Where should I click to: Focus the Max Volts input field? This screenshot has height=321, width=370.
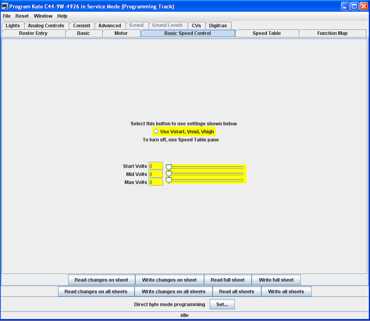(156, 182)
